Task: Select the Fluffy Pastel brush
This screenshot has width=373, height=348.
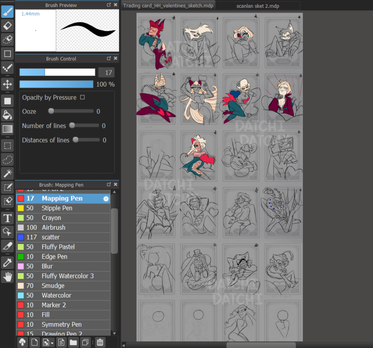Action: click(x=63, y=247)
